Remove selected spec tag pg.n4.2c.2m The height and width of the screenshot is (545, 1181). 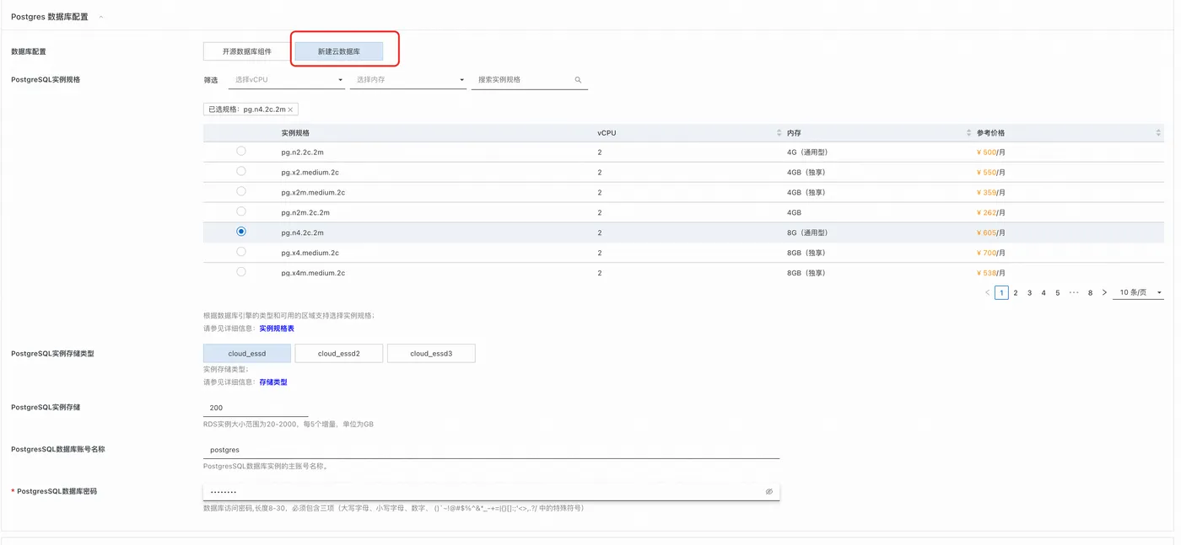tap(290, 110)
